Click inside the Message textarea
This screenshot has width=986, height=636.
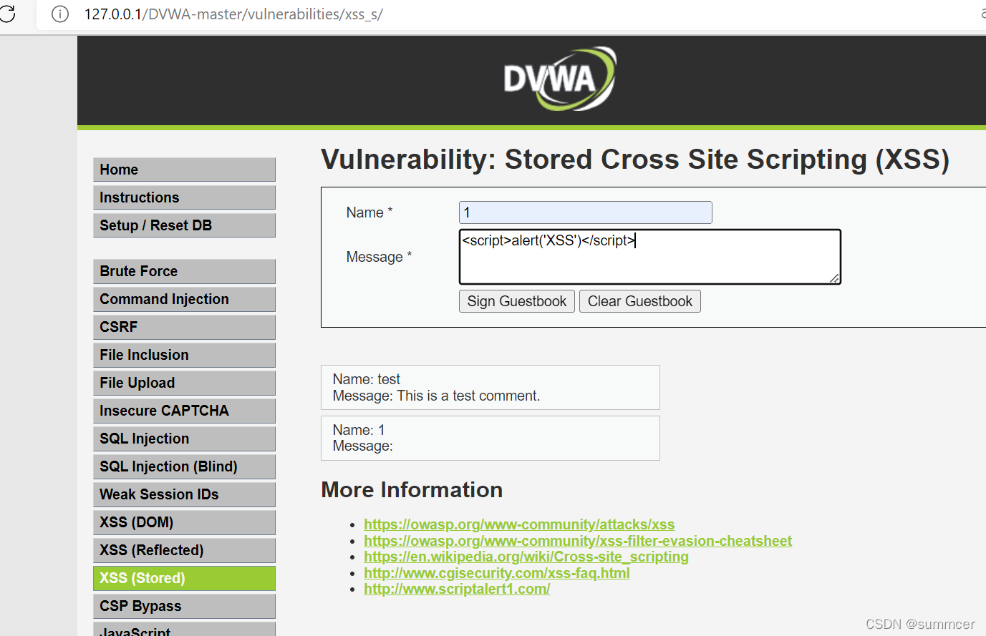[650, 257]
